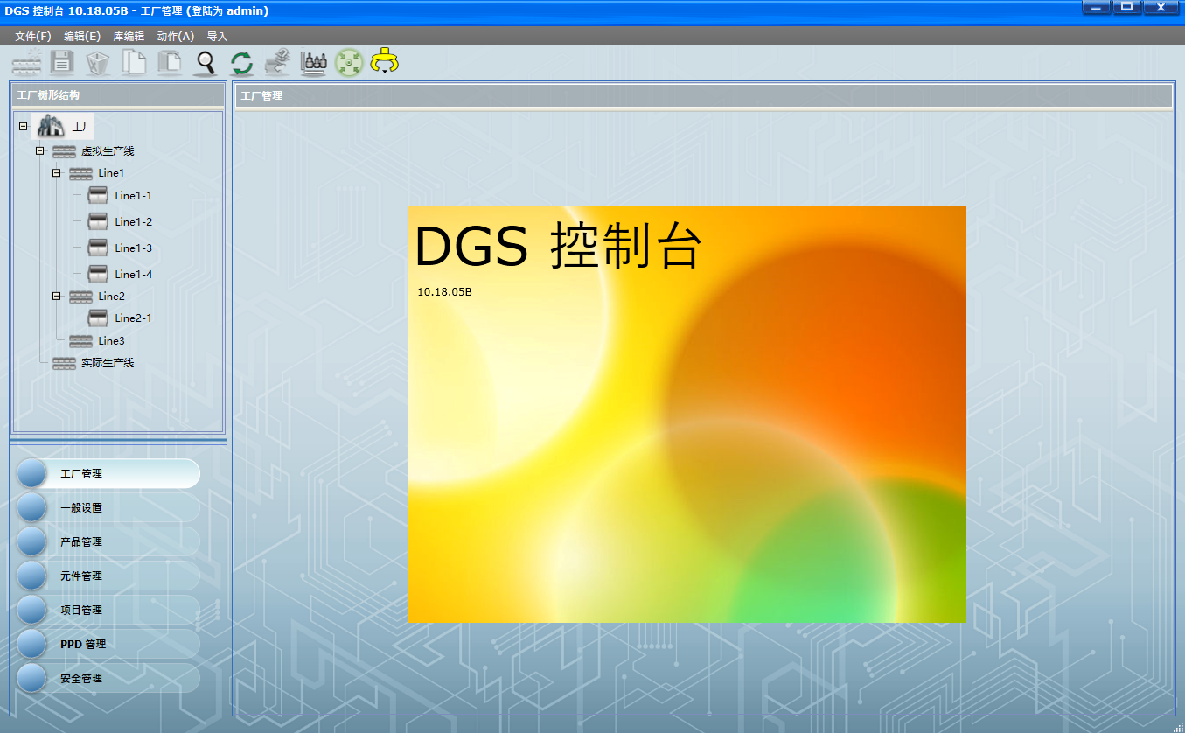Collapse the Line2 tree node
Screen dimensions: 1185x733
pyautogui.click(x=56, y=296)
